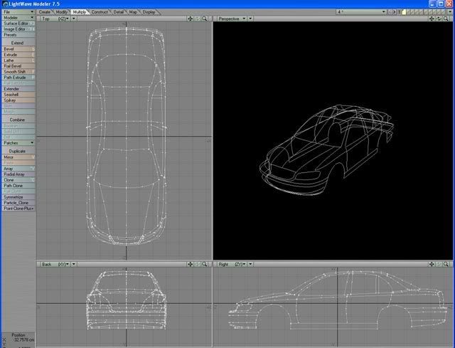Click the Clone button
455x348 pixels.
click(x=18, y=180)
